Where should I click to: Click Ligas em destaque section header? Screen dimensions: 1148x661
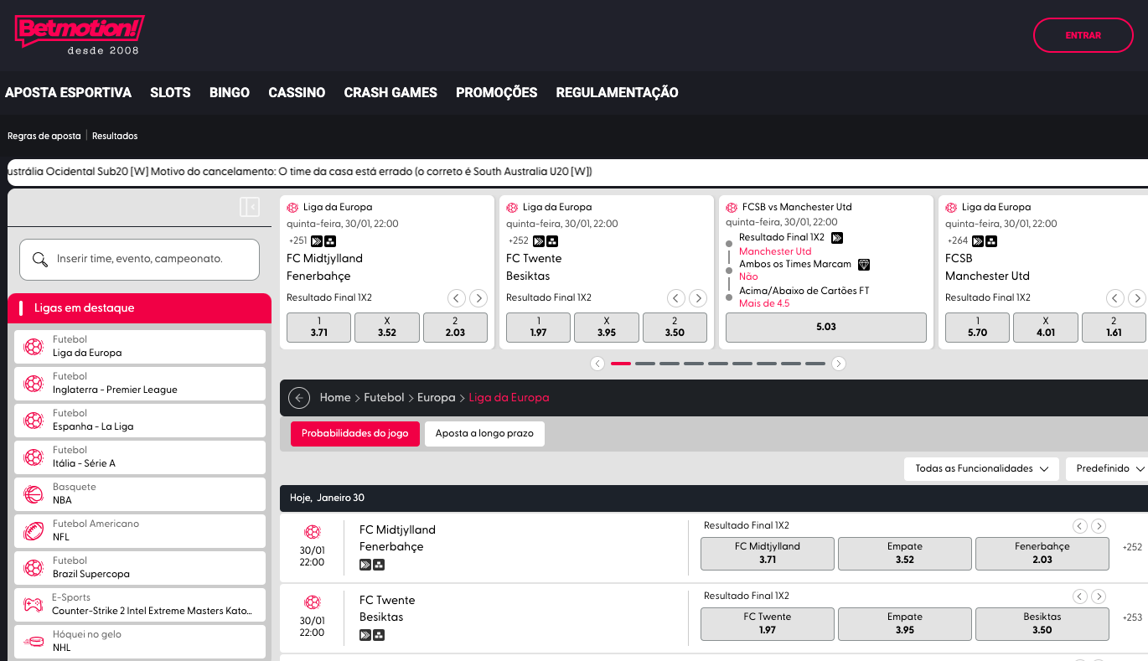click(140, 308)
